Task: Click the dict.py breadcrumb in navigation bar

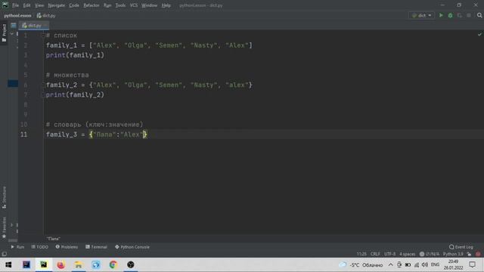Action: pyautogui.click(x=46, y=15)
